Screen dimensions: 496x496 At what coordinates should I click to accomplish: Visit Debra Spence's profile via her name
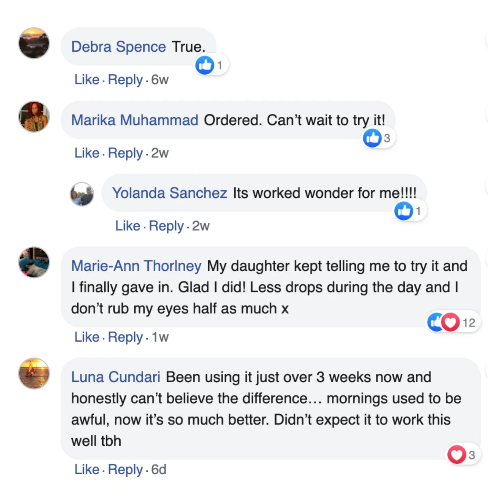tap(118, 47)
